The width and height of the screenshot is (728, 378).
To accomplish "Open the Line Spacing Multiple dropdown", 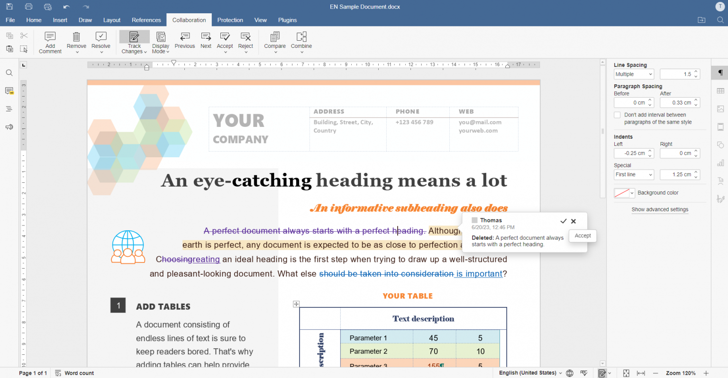I will pyautogui.click(x=634, y=74).
